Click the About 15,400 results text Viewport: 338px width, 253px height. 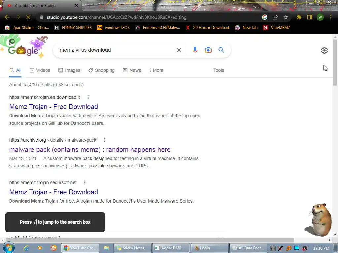[46, 85]
